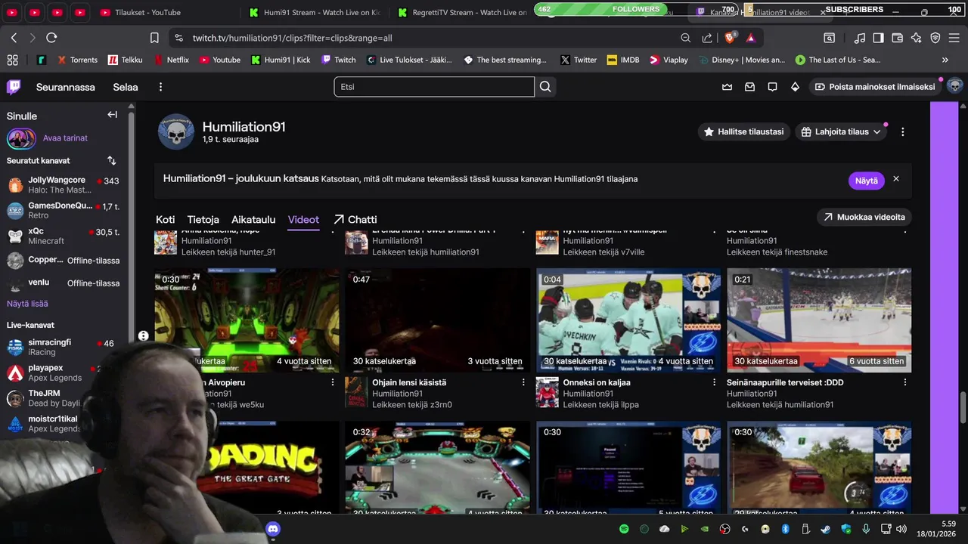The image size is (968, 544).
Task: Open the Bits diamond icon
Action: coord(795,87)
